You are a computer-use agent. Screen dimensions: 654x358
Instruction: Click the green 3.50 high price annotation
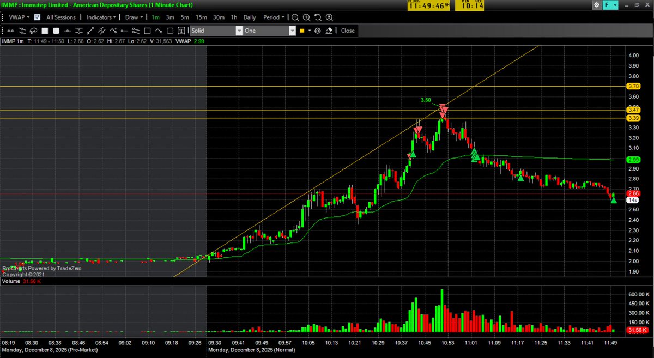[x=426, y=100]
